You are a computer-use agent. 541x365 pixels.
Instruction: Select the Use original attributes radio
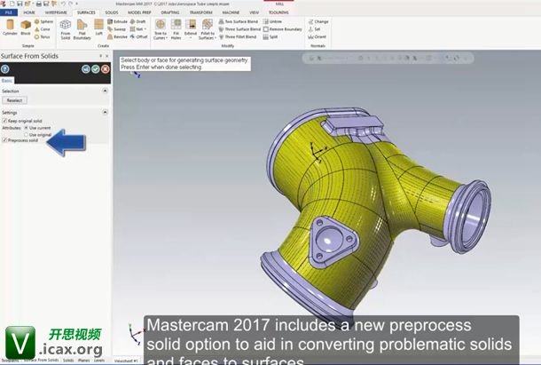tap(27, 134)
